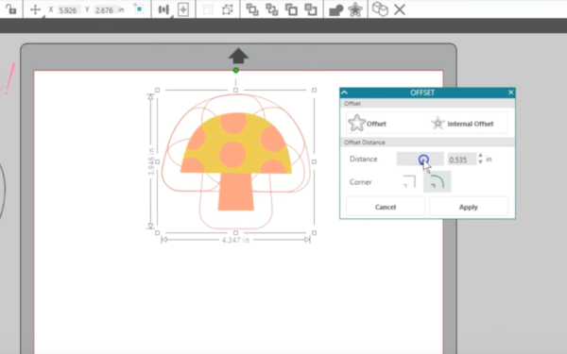Choose the Internal Offset option
The image size is (567, 354).
[x=462, y=124]
